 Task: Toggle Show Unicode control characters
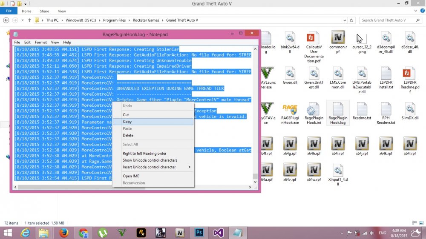(153, 160)
